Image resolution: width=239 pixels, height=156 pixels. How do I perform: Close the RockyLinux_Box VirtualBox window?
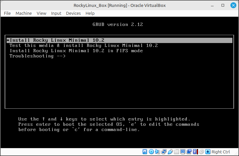pos(233,5)
